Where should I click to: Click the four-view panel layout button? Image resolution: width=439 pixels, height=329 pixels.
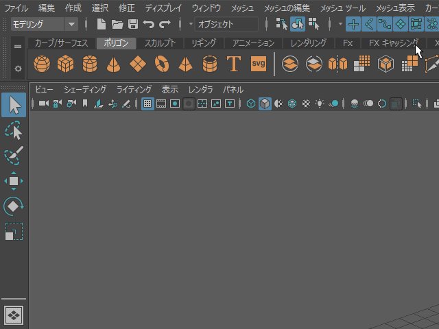click(14, 315)
